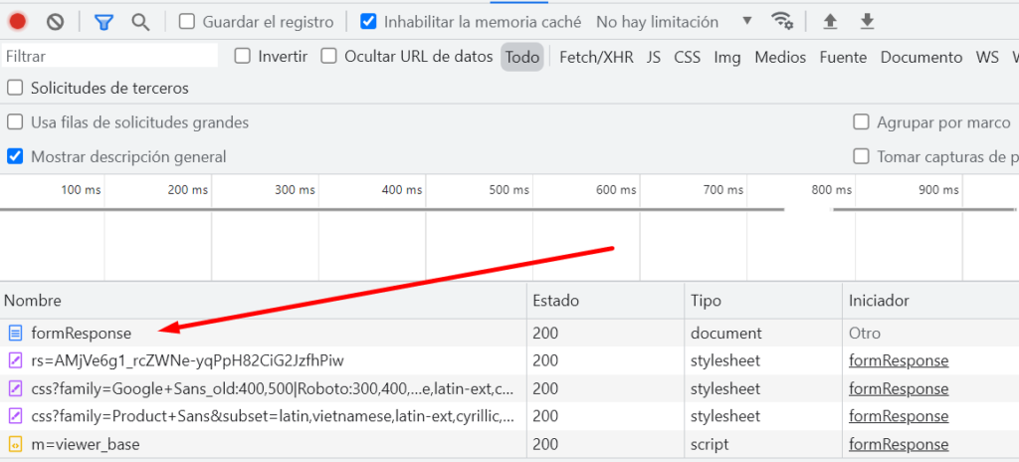Focus the Filtrar text field
Image resolution: width=1019 pixels, height=462 pixels.
pos(109,57)
